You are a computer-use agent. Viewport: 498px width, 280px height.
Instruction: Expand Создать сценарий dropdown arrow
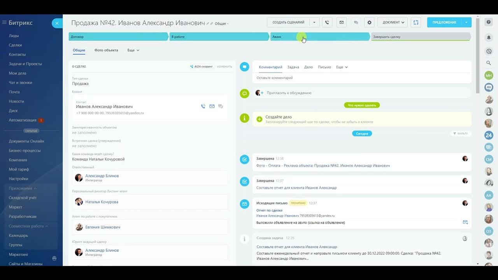tap(314, 22)
